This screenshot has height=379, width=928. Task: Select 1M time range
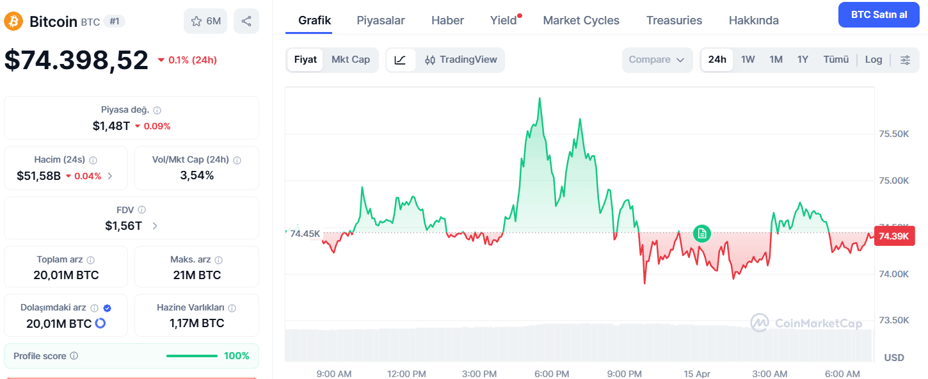click(x=776, y=60)
